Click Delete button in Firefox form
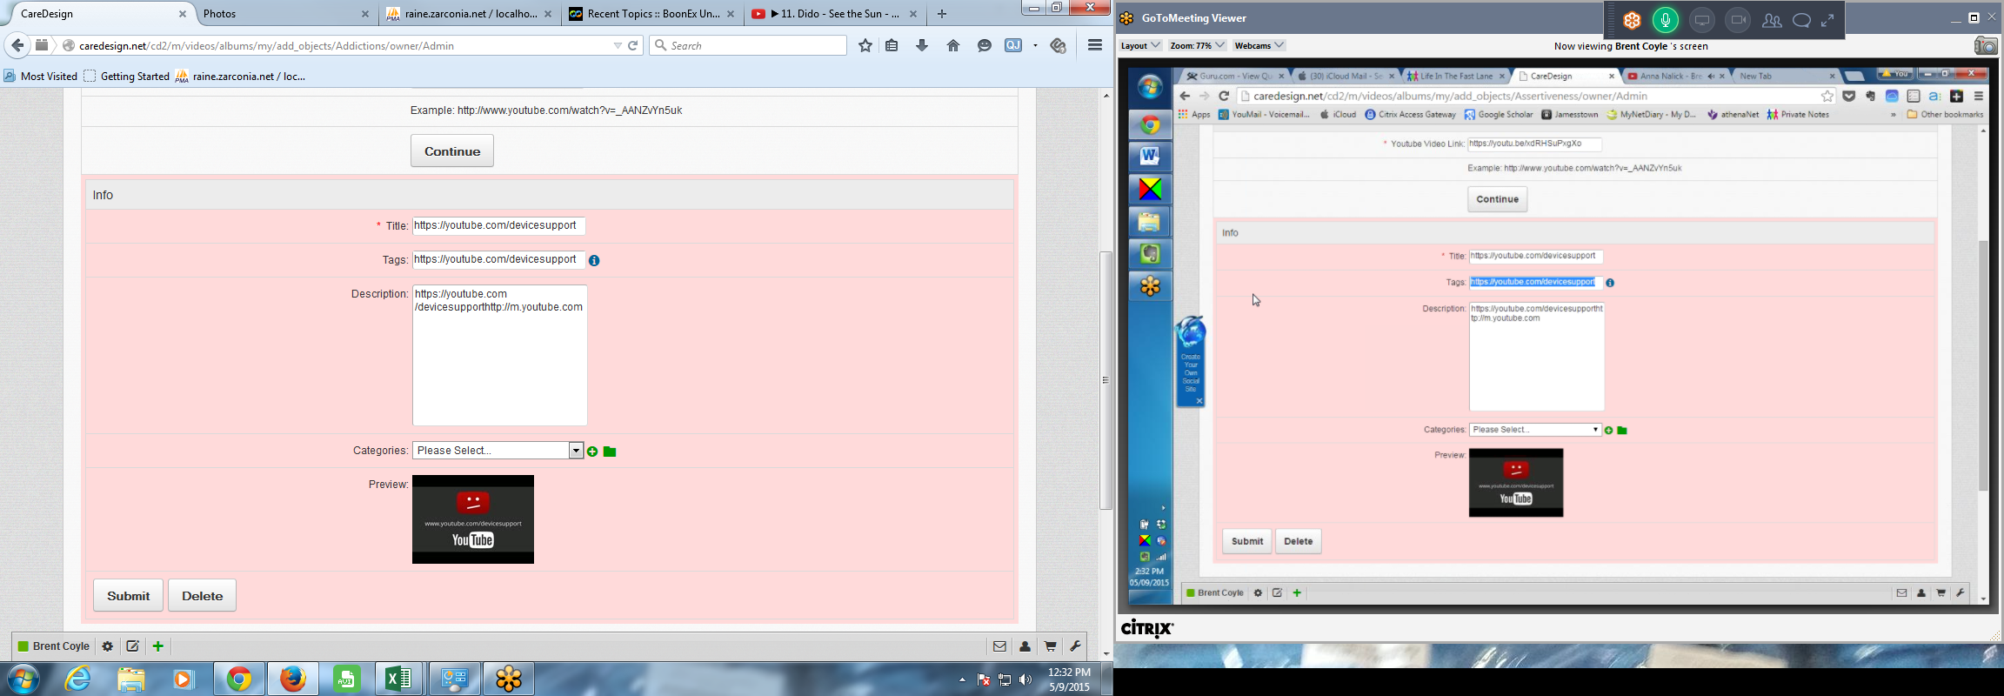2004x696 pixels. 203,596
